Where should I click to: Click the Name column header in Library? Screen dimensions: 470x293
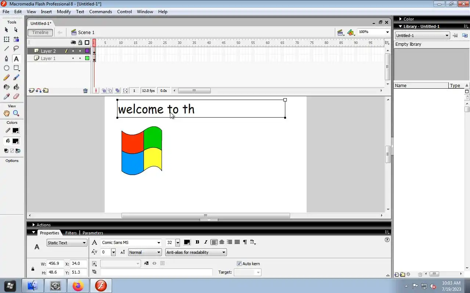[x=421, y=86]
